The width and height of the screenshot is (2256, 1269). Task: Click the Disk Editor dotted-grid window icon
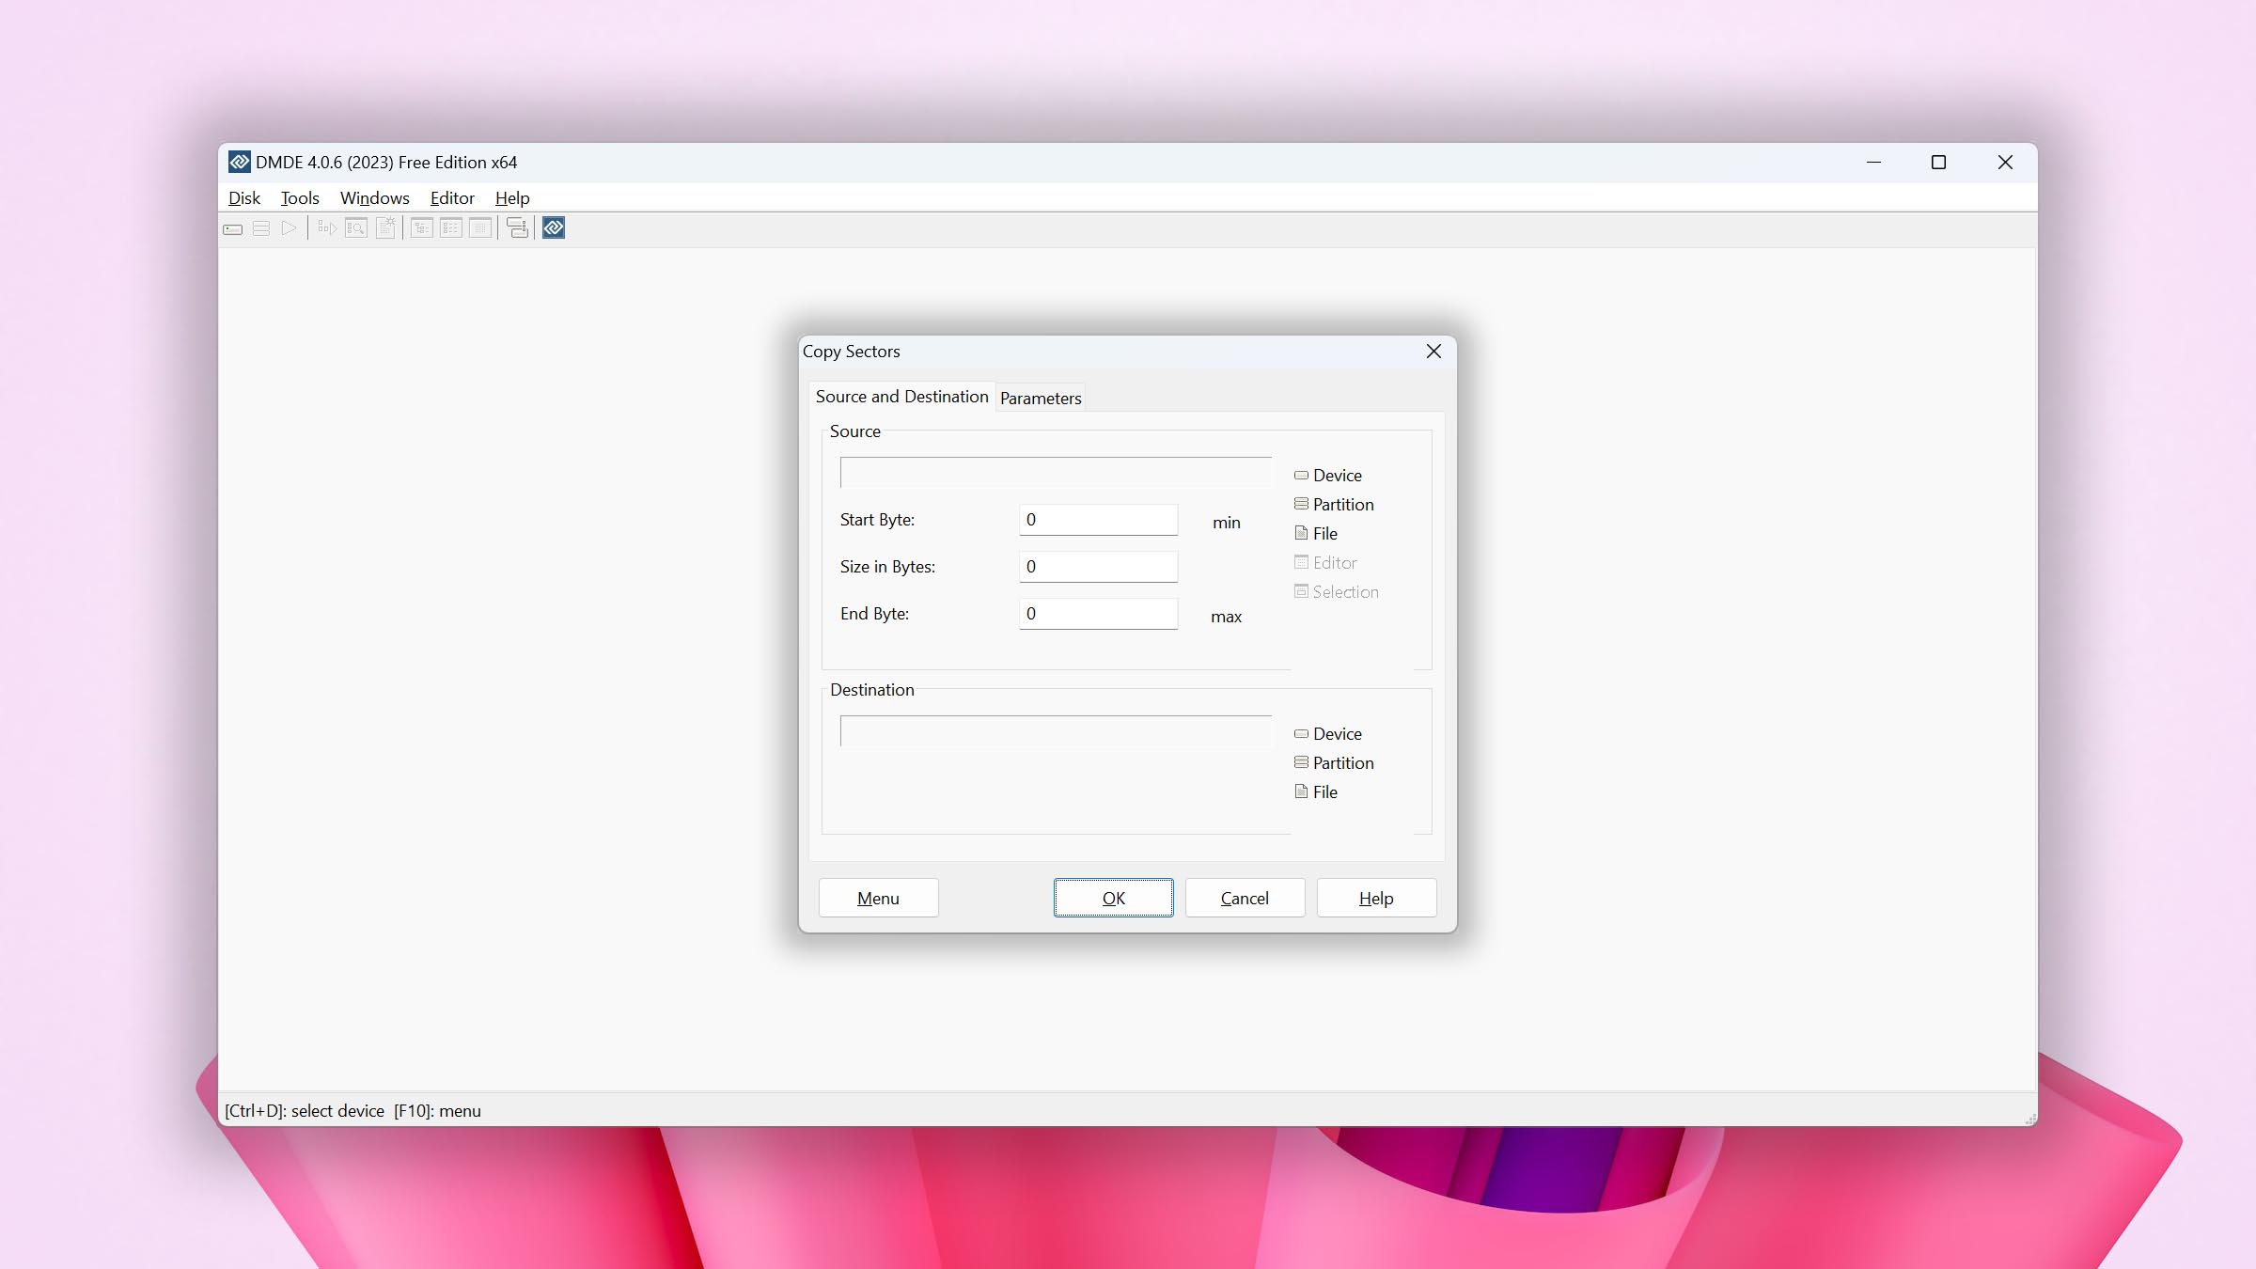[480, 228]
